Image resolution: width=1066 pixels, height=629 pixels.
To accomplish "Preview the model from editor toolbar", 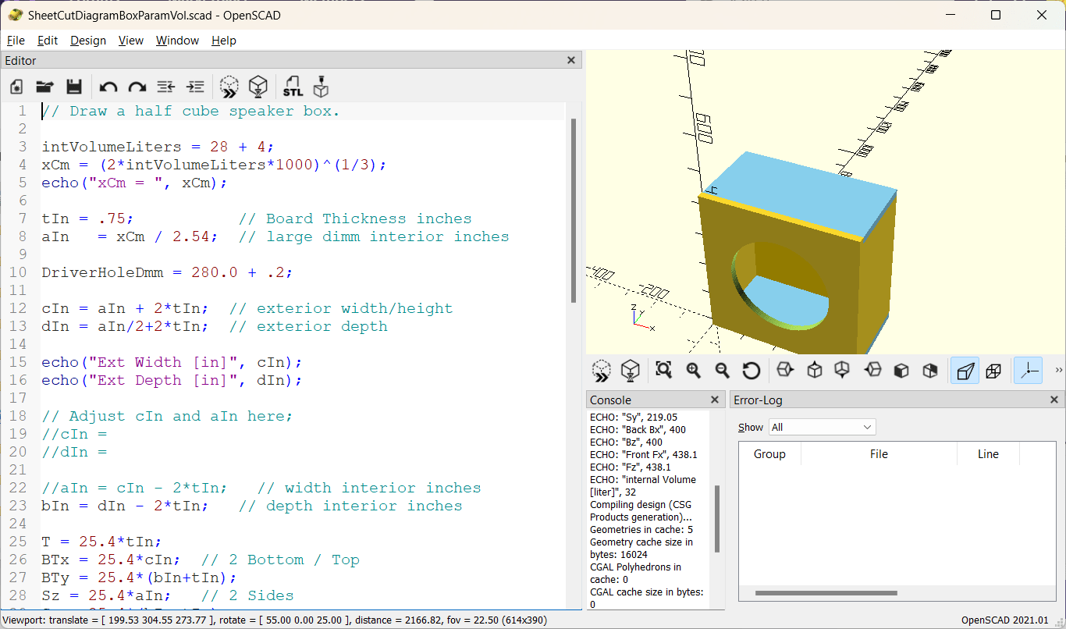I will (229, 87).
